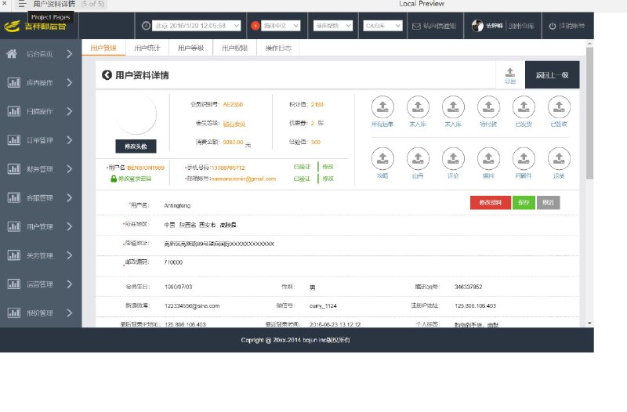627x412 pixels.
Task: Click the lock icon for 修改登录密码
Action: tap(114, 179)
